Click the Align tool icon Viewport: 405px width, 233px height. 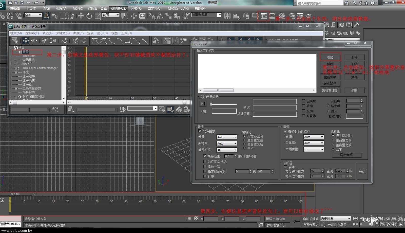(236, 16)
